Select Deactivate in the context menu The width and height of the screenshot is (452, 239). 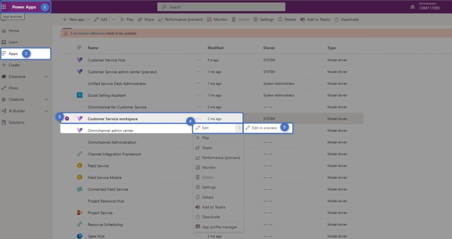coord(218,217)
